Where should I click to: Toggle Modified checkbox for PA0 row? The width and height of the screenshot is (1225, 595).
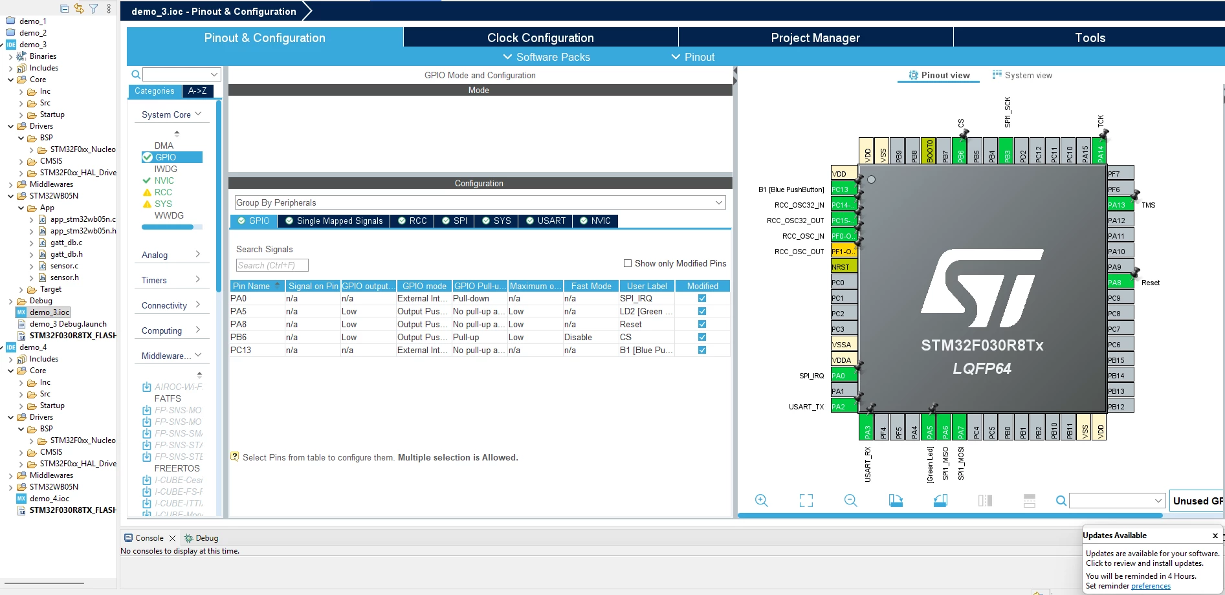(x=702, y=298)
